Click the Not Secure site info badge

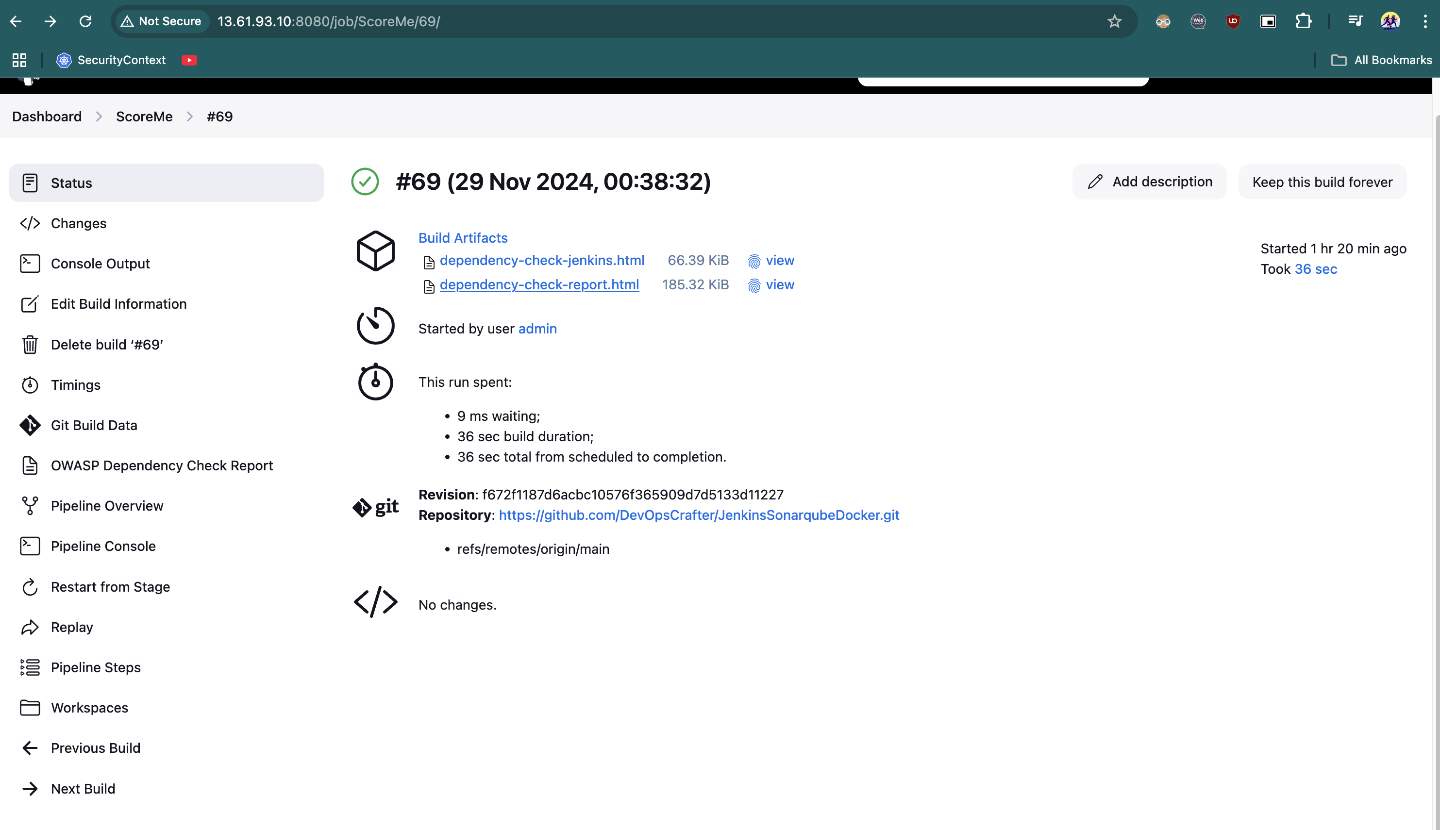tap(162, 22)
